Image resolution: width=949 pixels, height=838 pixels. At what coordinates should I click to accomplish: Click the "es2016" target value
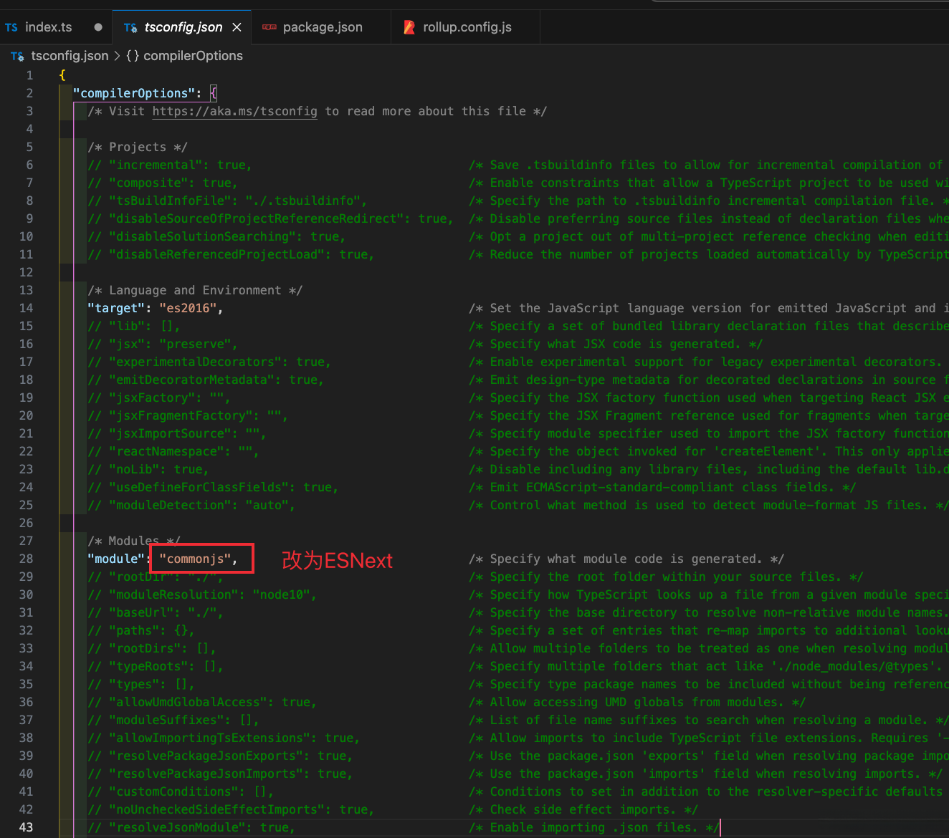(188, 308)
